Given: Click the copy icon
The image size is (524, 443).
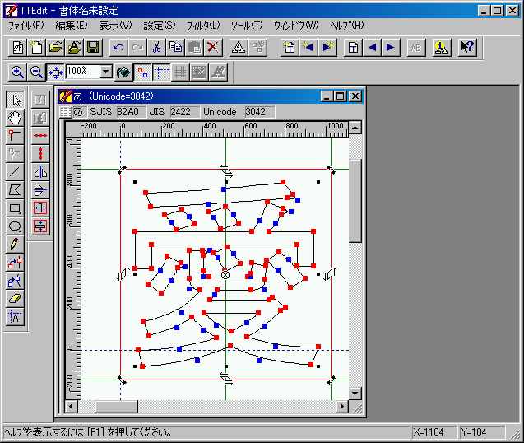Looking at the screenshot, I should point(175,47).
